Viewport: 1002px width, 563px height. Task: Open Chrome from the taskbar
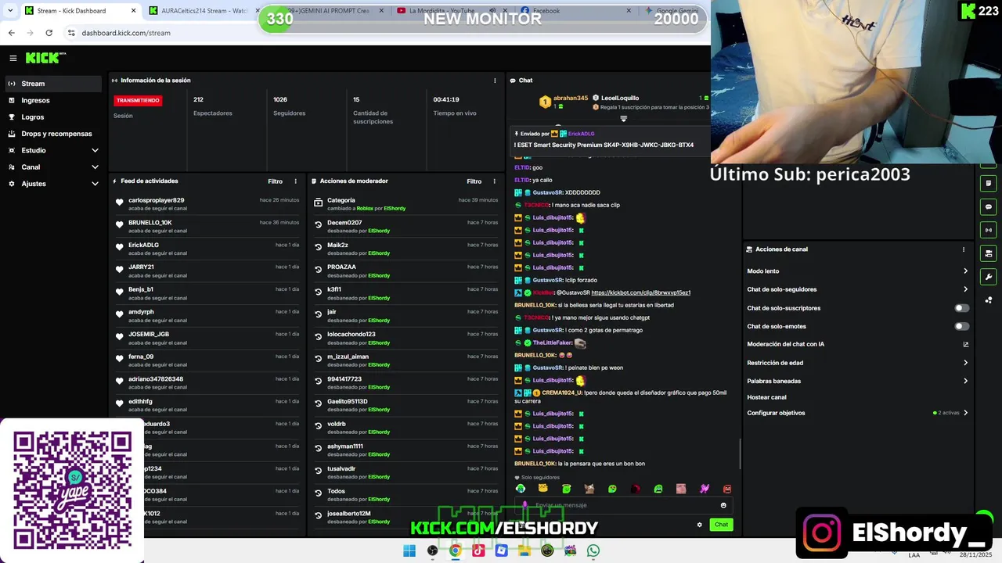(x=455, y=550)
